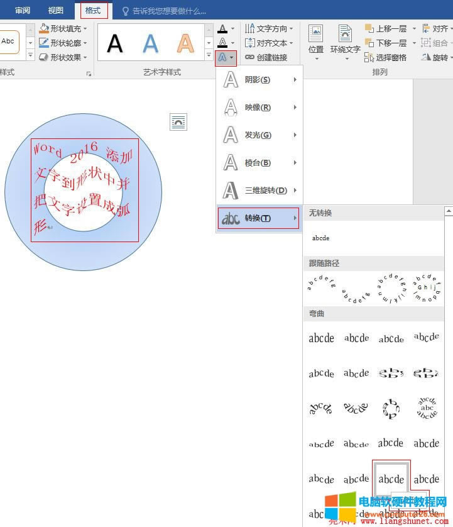Open the 阴影(S) shadow submenu

[259, 80]
